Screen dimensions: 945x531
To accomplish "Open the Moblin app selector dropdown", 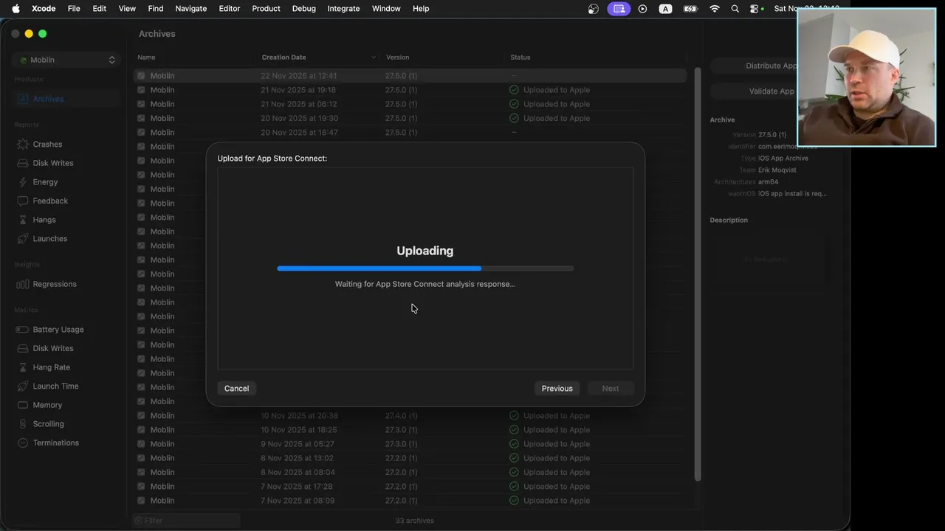I will [66, 60].
